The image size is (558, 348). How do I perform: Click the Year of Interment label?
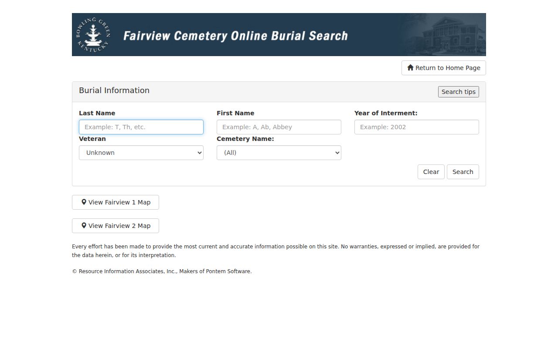coord(386,113)
